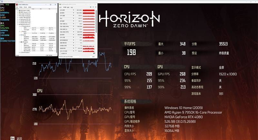Collapse the Clocks node in HWMonitor

click(x=20, y=35)
